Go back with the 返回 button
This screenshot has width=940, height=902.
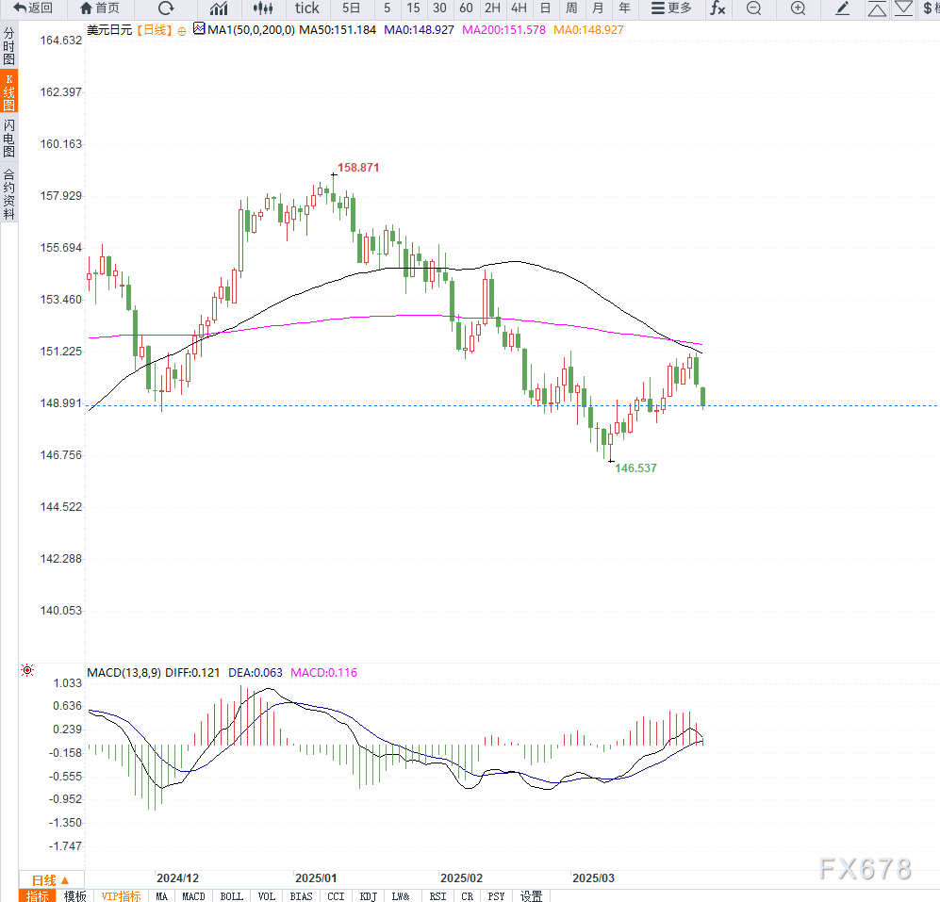tap(33, 8)
